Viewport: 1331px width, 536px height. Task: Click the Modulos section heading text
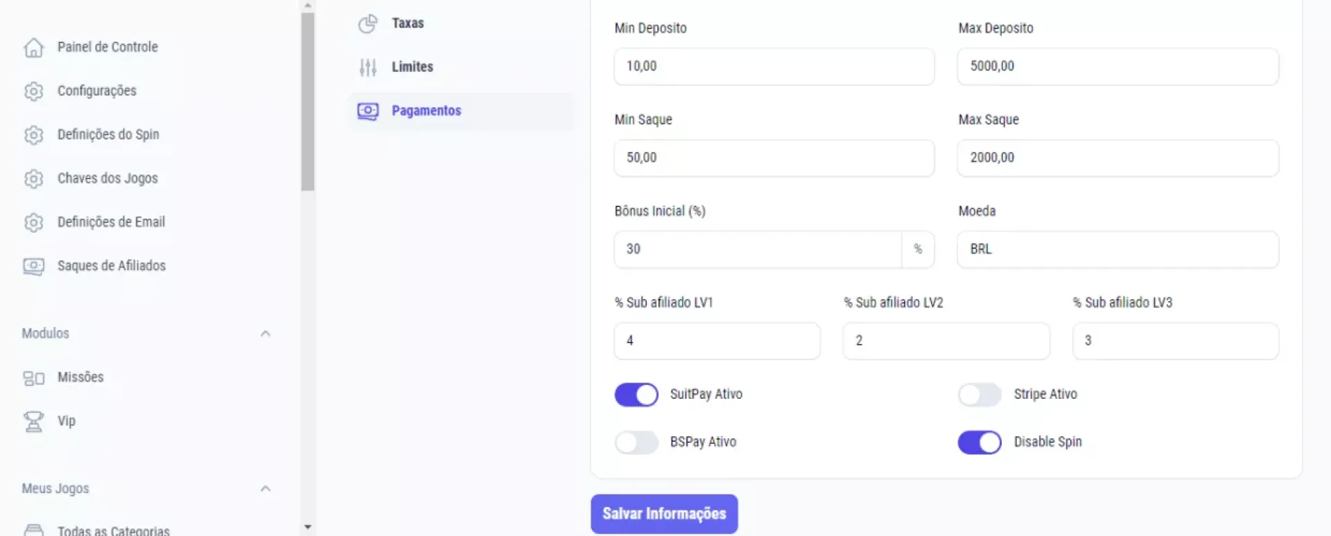pyautogui.click(x=46, y=334)
